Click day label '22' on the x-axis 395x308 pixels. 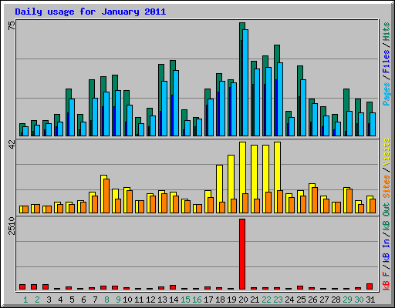coord(266,300)
